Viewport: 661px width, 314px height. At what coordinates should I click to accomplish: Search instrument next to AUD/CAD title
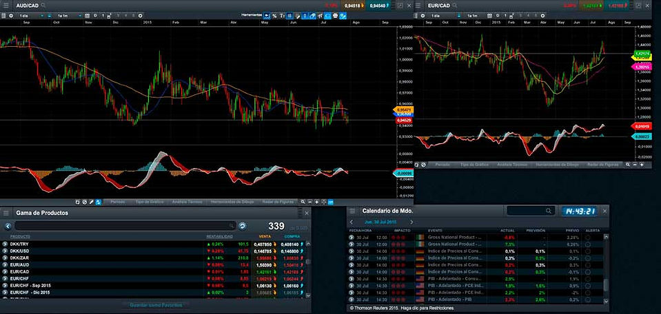coord(43,6)
